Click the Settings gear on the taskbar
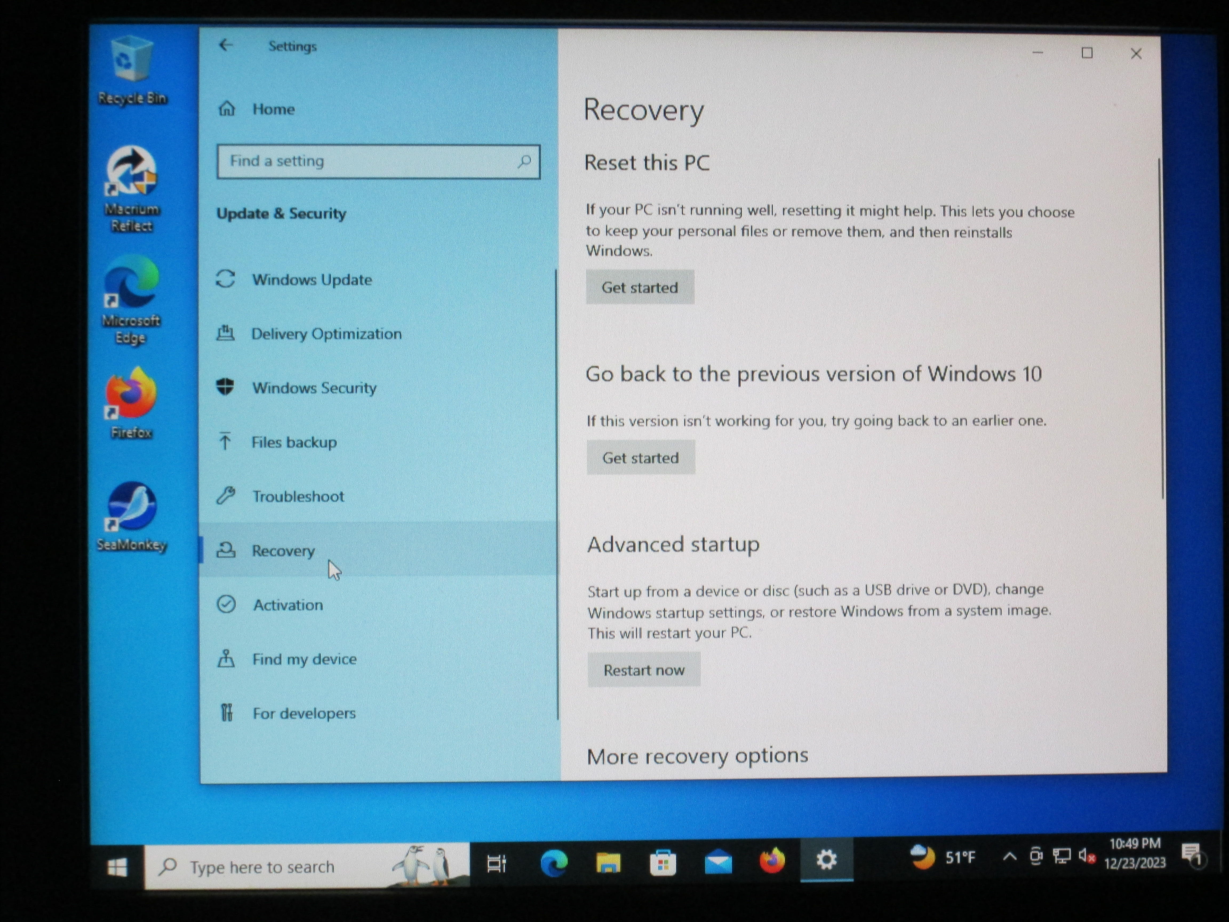The image size is (1229, 922). click(826, 860)
